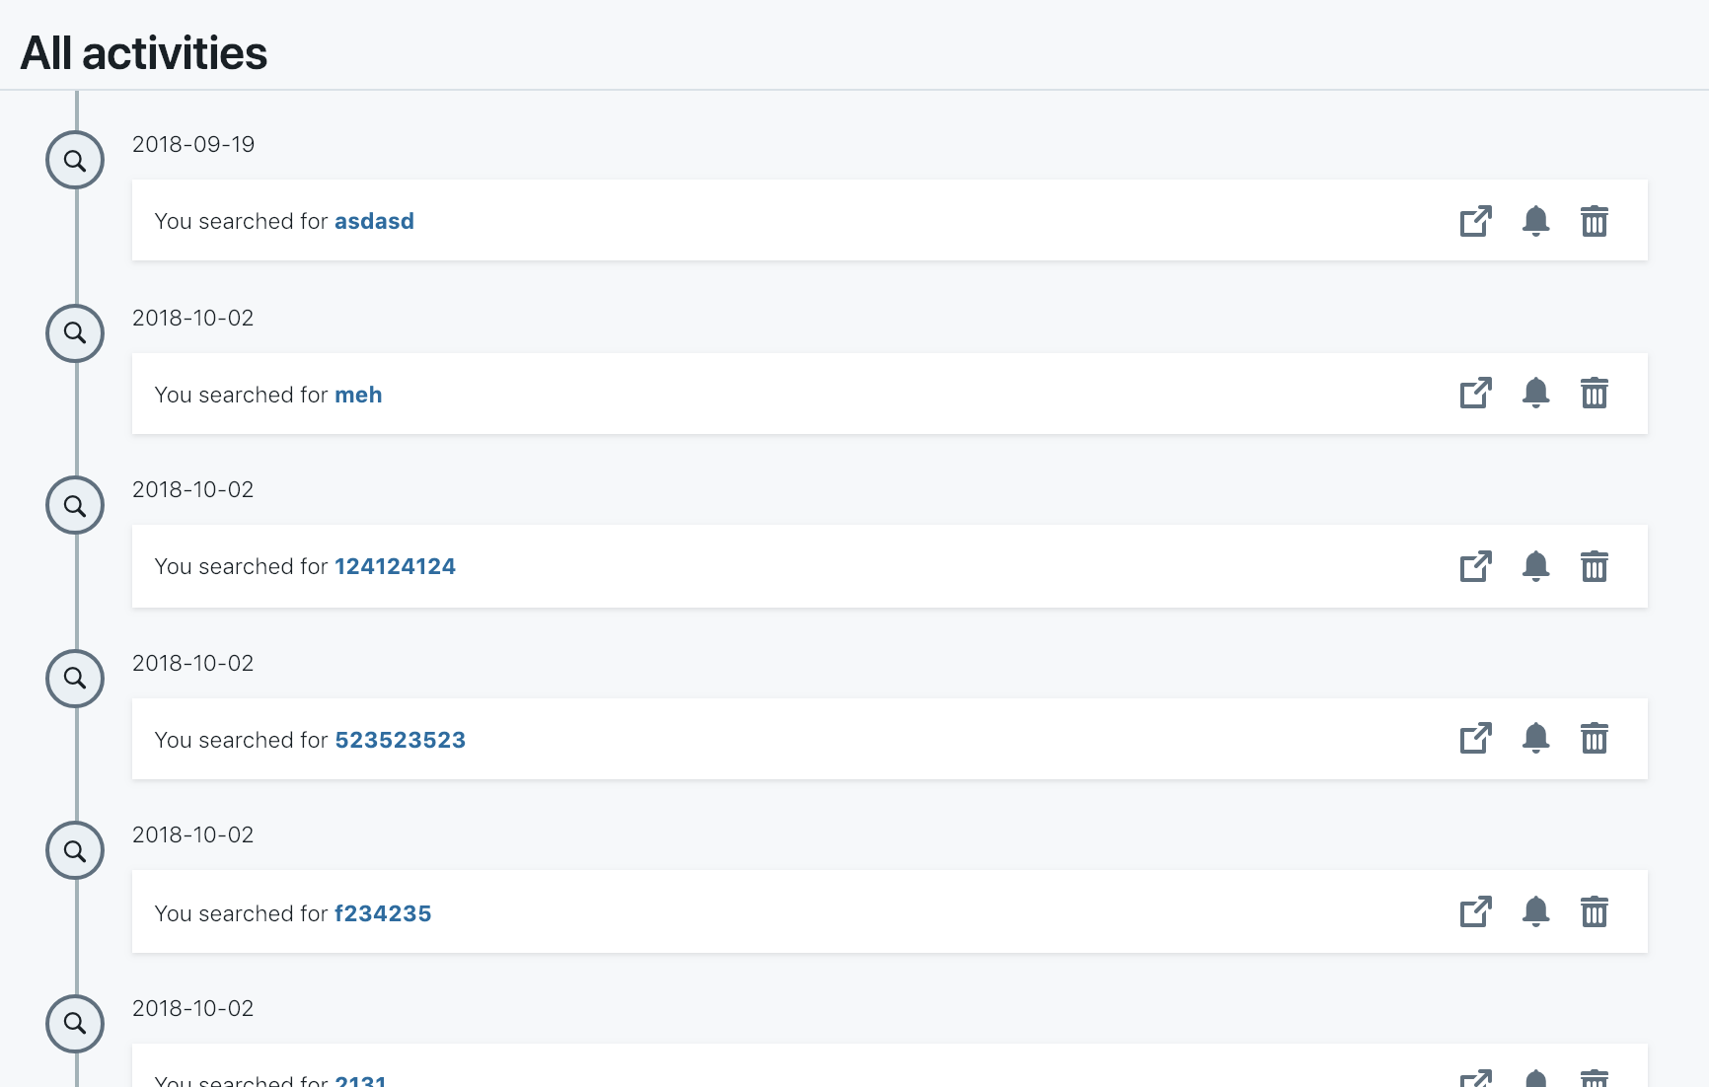Click the timeline magnifier beside the meh entry

pyautogui.click(x=75, y=332)
